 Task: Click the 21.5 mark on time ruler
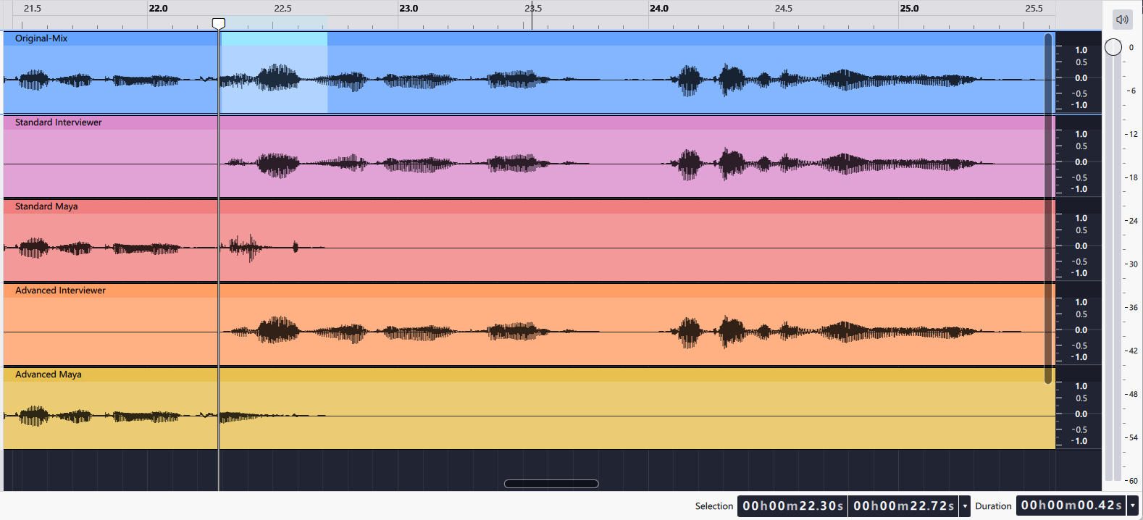click(33, 9)
